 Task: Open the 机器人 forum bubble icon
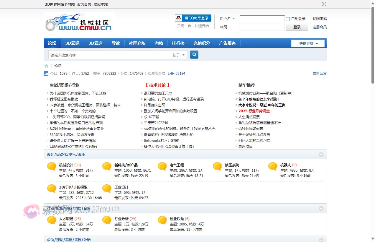273,167
